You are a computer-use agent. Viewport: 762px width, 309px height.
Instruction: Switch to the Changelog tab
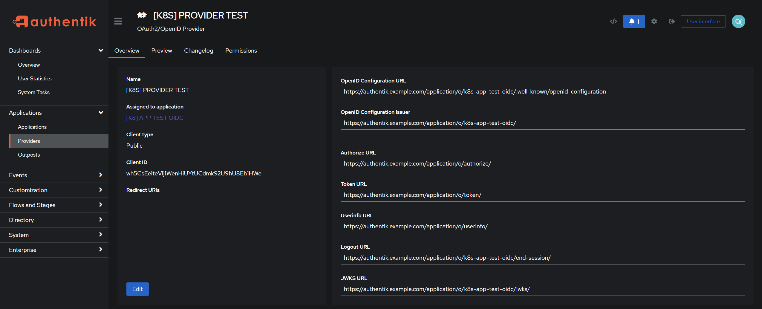click(198, 51)
